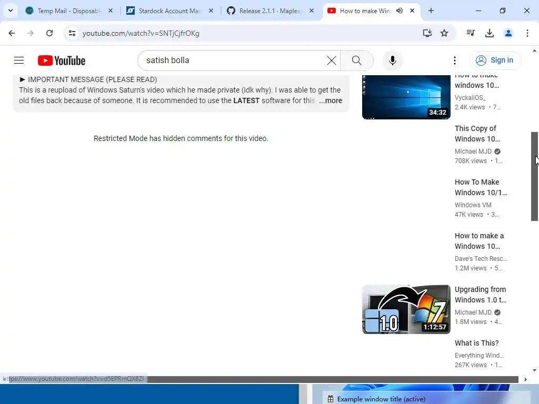Open the 34:32 Windows 10 video thumbnail
Image resolution: width=539 pixels, height=404 pixels.
406,97
